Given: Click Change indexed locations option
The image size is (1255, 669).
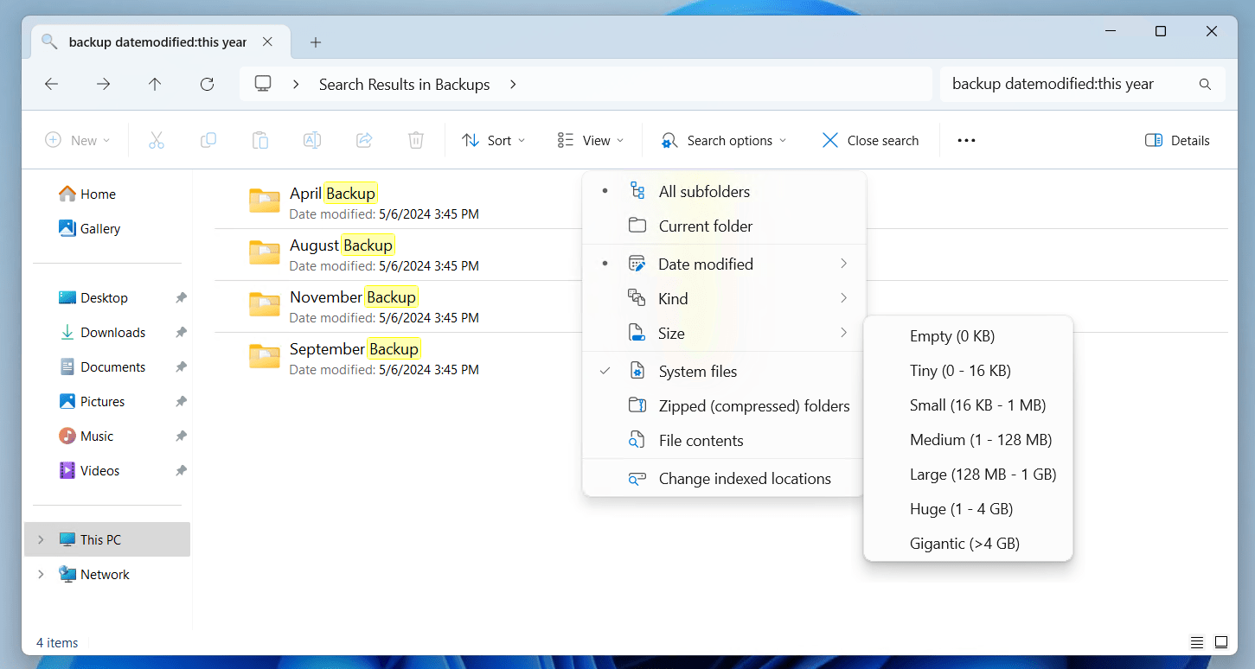Looking at the screenshot, I should tap(744, 479).
